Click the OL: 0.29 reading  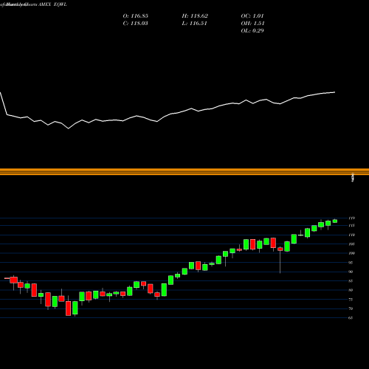click(252, 31)
